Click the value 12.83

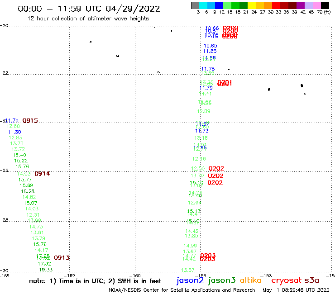pos(15,138)
